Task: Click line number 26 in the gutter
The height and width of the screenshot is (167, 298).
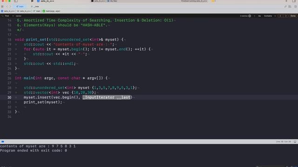Action: click(9, 78)
